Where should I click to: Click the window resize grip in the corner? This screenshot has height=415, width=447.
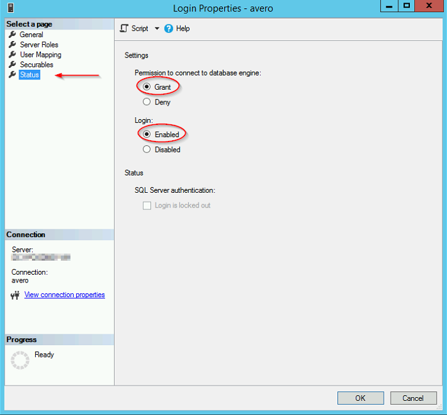(439, 407)
